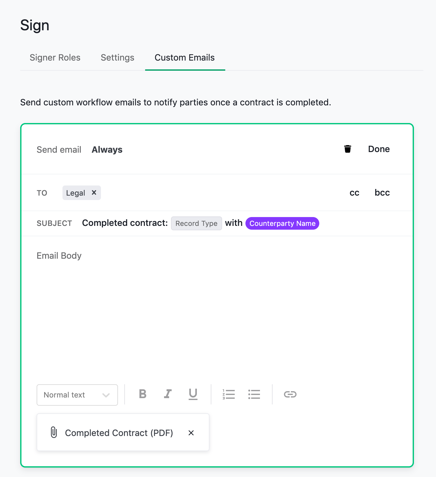Select the Counterparty Name token
436x477 pixels.
click(x=282, y=223)
